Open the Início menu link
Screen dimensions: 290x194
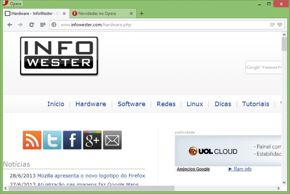[x=56, y=104]
